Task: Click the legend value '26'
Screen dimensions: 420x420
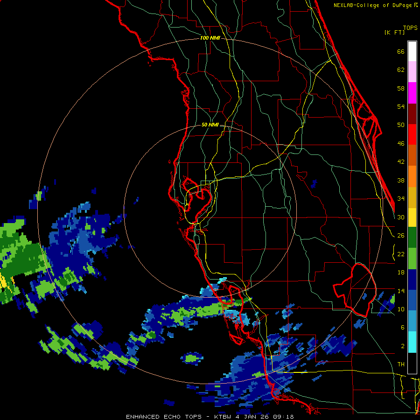Action: point(401,236)
